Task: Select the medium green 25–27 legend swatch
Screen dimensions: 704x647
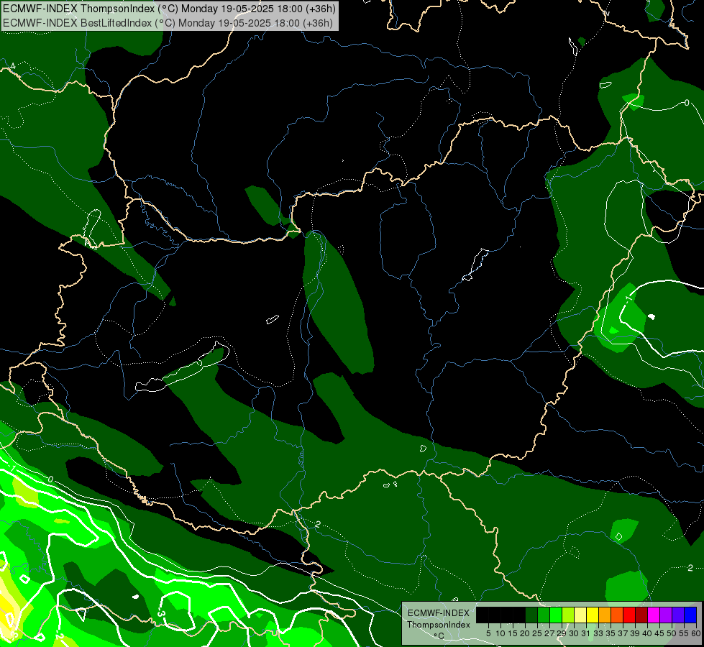Action: [544, 615]
